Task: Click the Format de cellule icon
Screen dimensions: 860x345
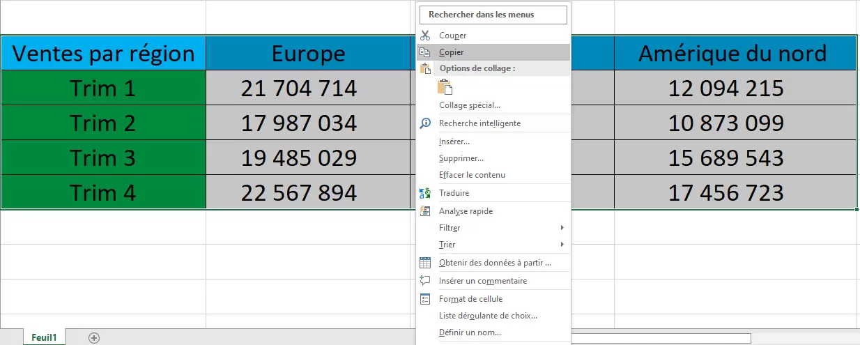Action: click(425, 299)
